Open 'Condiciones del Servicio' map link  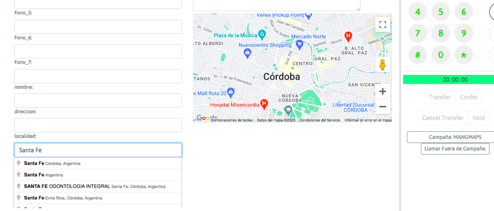[x=320, y=120]
